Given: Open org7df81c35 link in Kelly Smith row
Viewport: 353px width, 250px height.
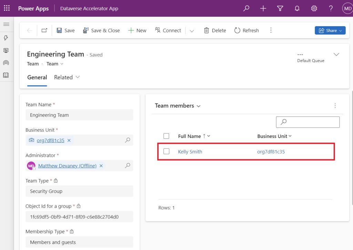Looking at the screenshot, I should click(271, 152).
